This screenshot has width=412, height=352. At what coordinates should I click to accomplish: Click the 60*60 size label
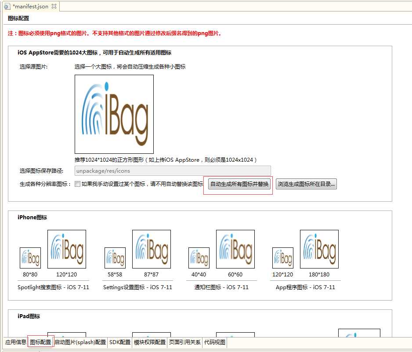tap(235, 275)
